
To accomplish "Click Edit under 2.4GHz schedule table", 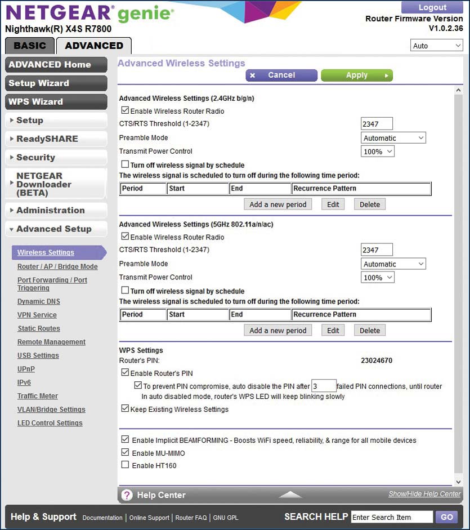I will point(333,204).
